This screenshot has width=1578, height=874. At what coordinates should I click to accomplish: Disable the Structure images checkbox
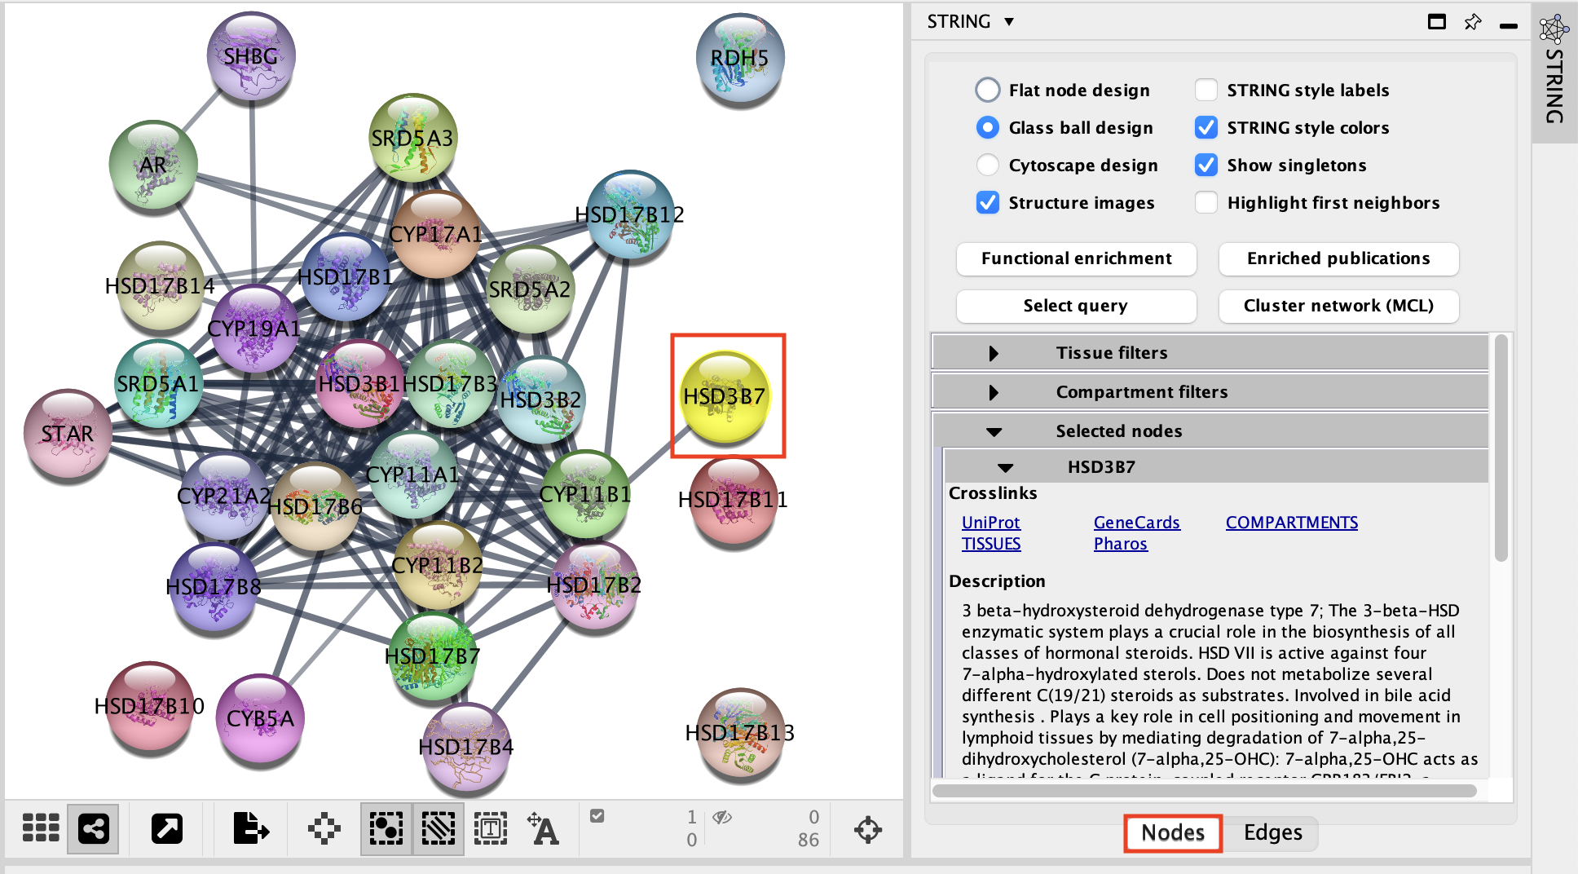click(x=988, y=202)
